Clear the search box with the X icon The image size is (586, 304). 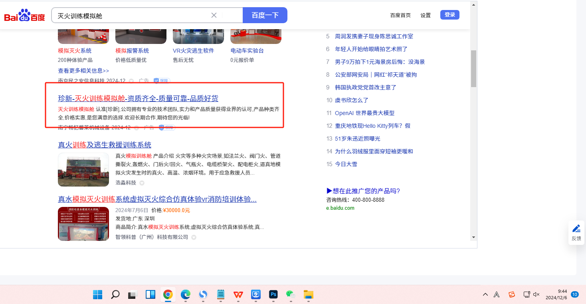pos(214,15)
